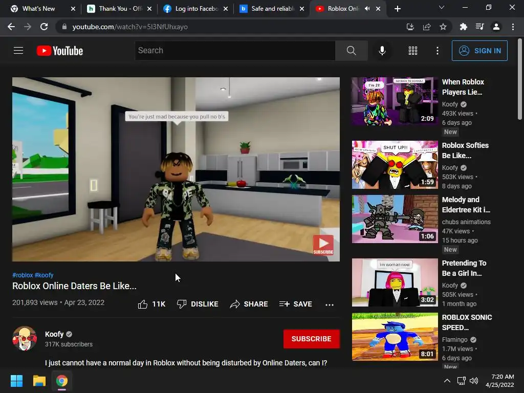Open Flamingo channel name in sidebar
Screen dimensions: 524x393
click(454, 340)
